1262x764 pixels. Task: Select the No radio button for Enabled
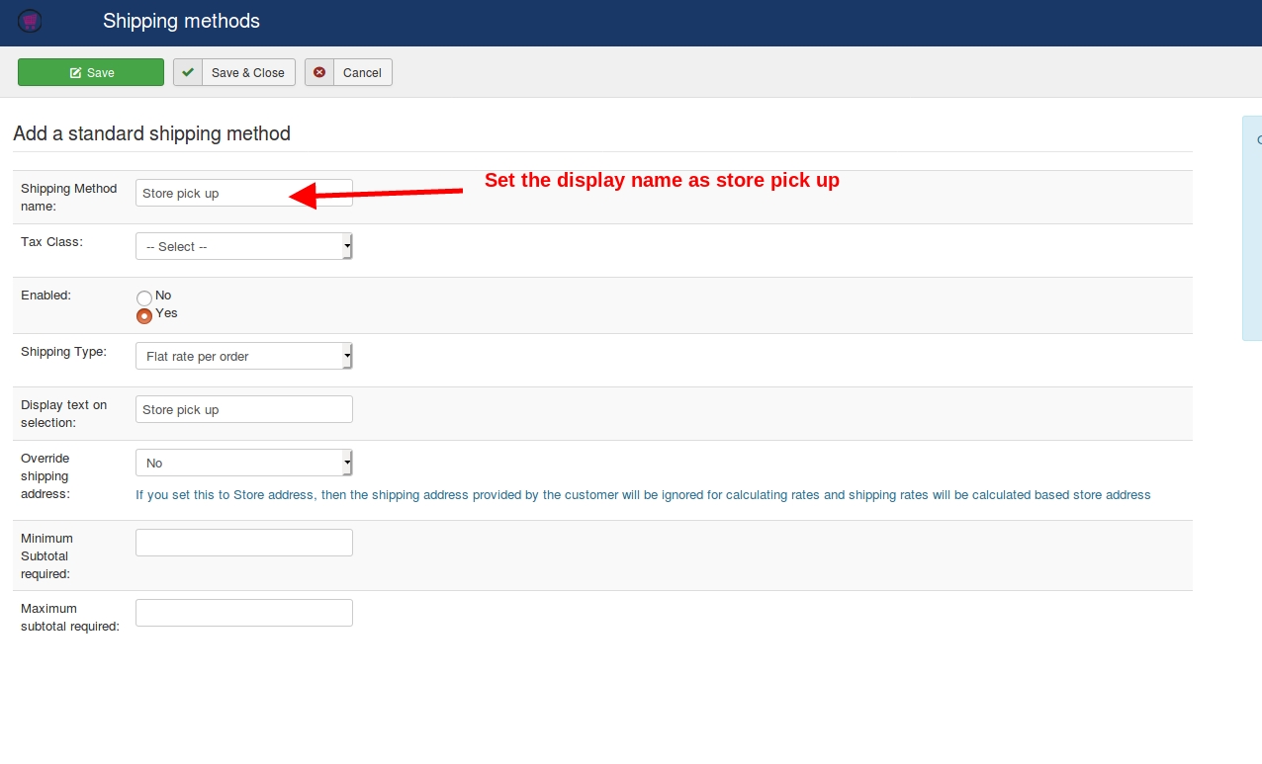[x=144, y=297]
